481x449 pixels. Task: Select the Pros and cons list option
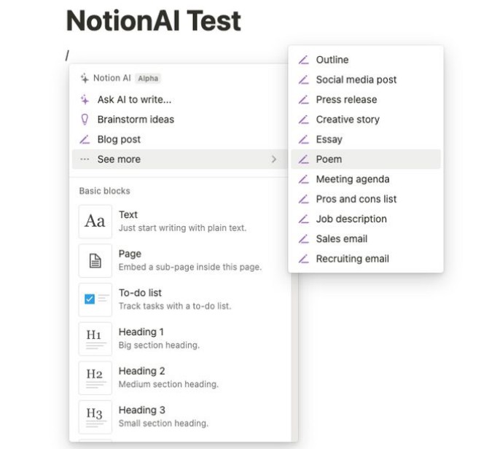pos(356,198)
